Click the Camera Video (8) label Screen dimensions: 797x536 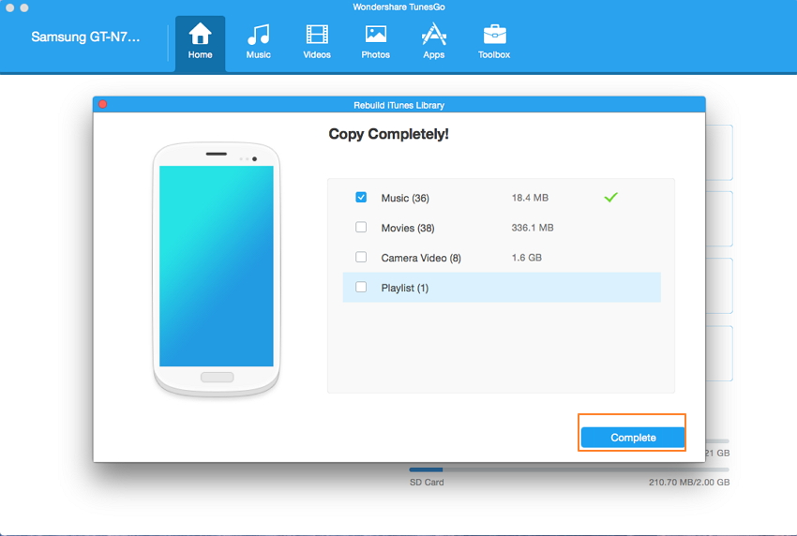tap(421, 258)
